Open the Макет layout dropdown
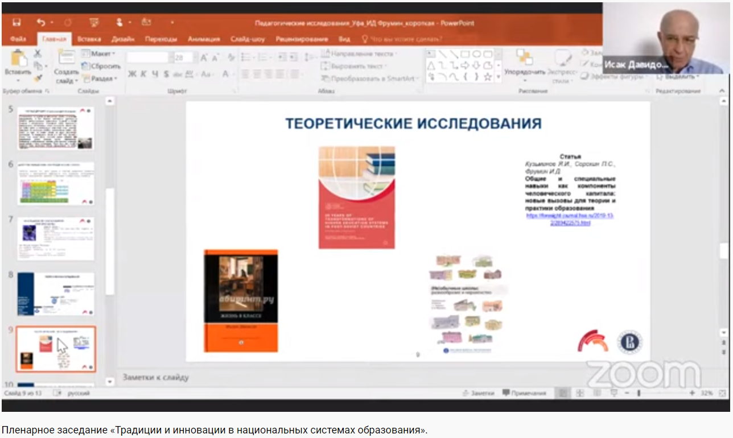The image size is (733, 438). point(98,53)
